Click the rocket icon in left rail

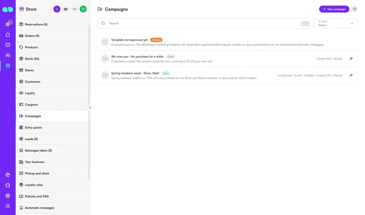pos(8,24)
